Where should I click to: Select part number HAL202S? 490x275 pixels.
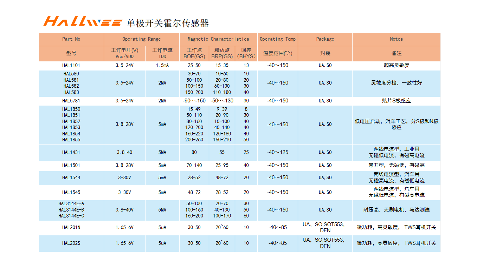click(71, 243)
